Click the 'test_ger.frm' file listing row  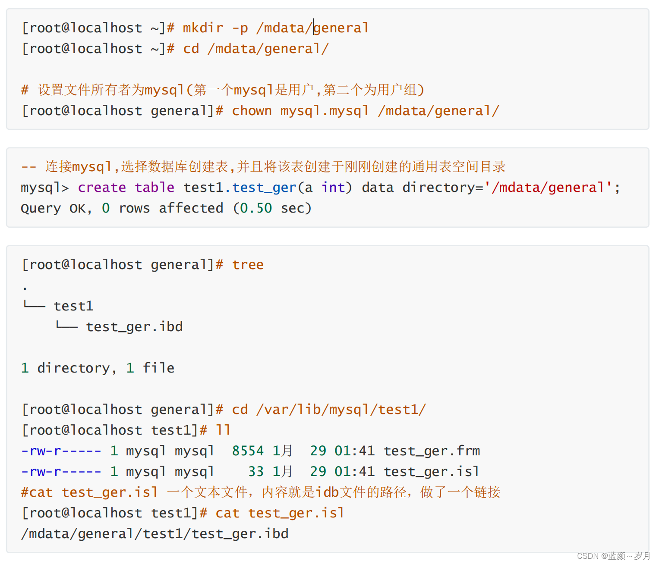coord(250,451)
